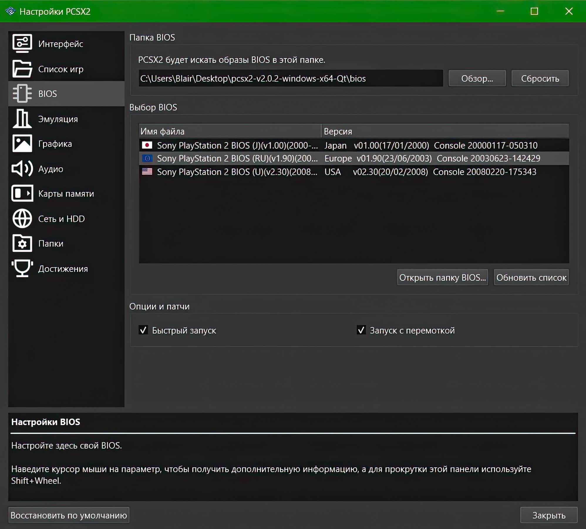Screen dimensions: 586x529
Task: Click the Интерфейс sidebar icon
Action: [x=22, y=43]
